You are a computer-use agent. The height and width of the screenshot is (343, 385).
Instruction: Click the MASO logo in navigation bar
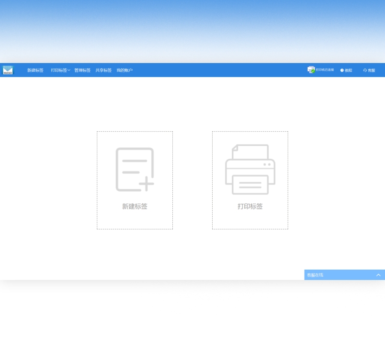8,70
